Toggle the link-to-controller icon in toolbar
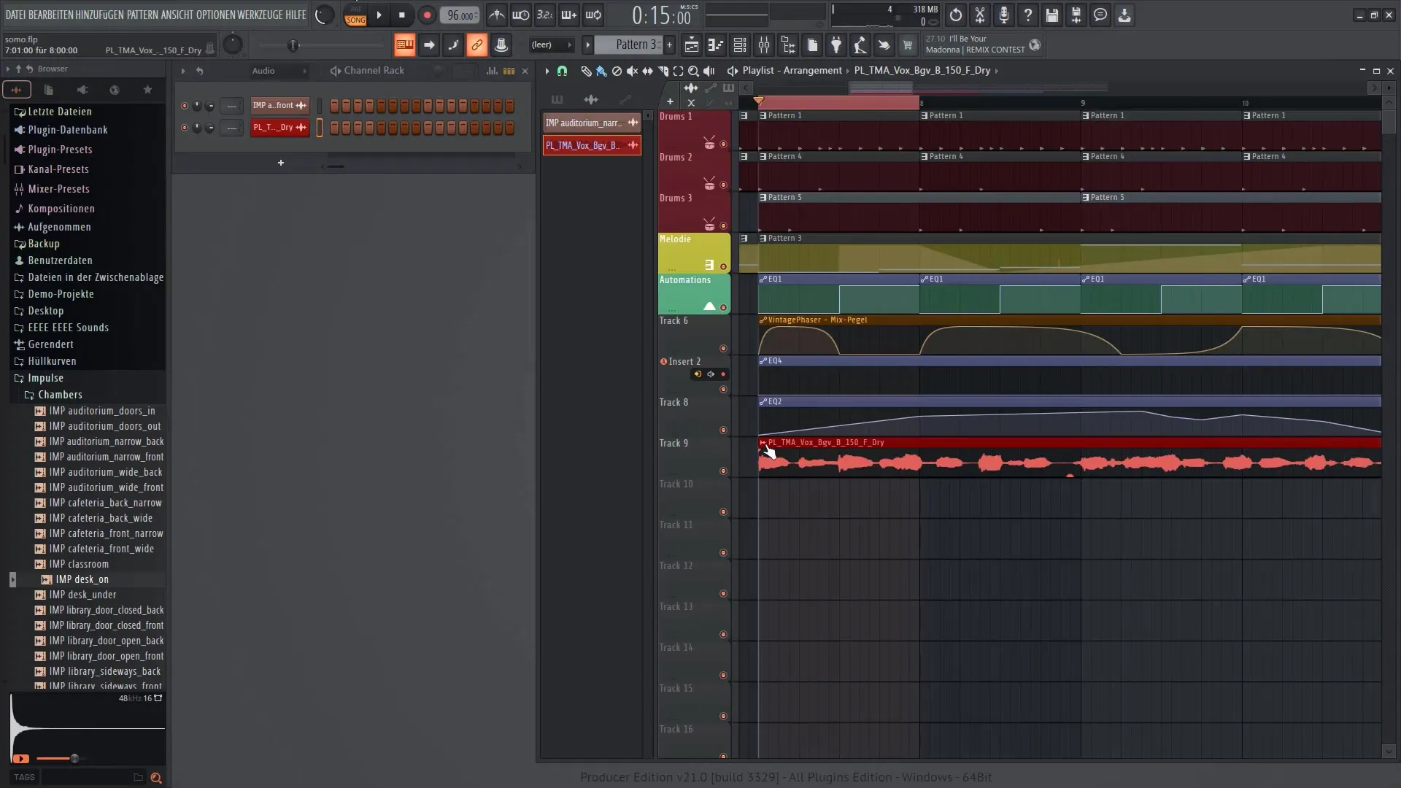Screen dimensions: 1401x788 (476, 45)
